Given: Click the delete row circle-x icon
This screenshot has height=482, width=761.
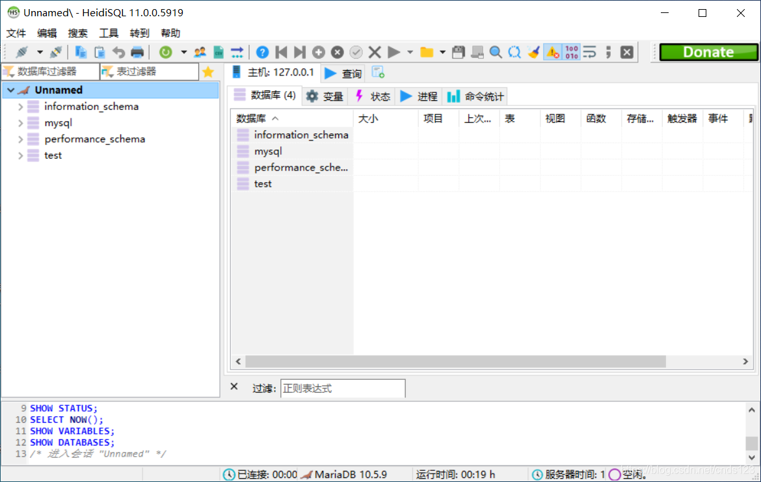Looking at the screenshot, I should coord(338,52).
